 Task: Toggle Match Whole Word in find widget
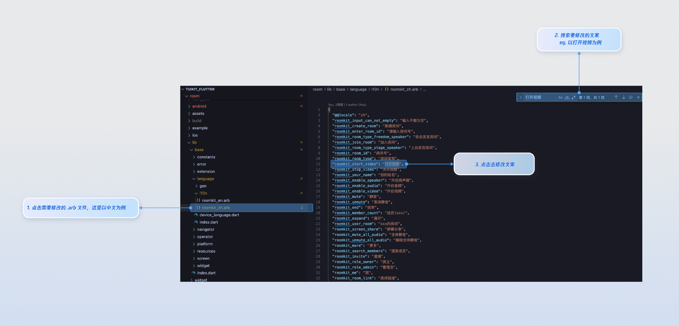(x=567, y=97)
